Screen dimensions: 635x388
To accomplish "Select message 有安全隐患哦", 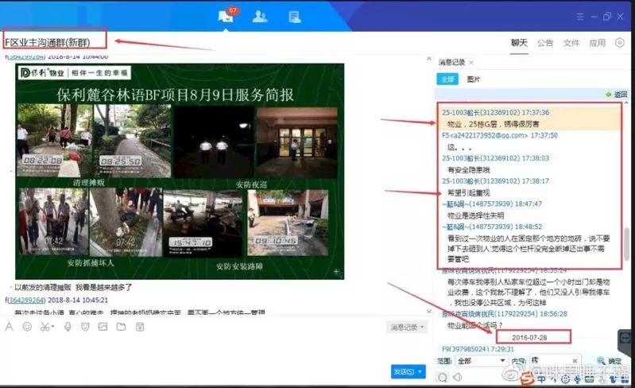I will [x=469, y=169].
